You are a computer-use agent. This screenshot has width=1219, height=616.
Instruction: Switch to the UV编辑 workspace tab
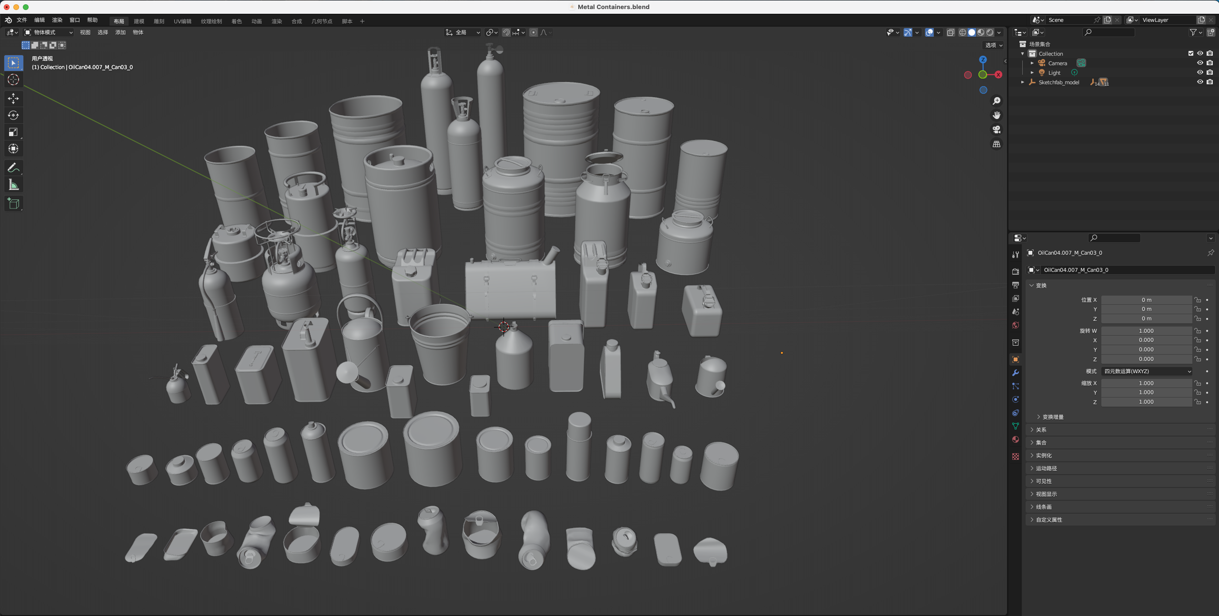point(182,21)
